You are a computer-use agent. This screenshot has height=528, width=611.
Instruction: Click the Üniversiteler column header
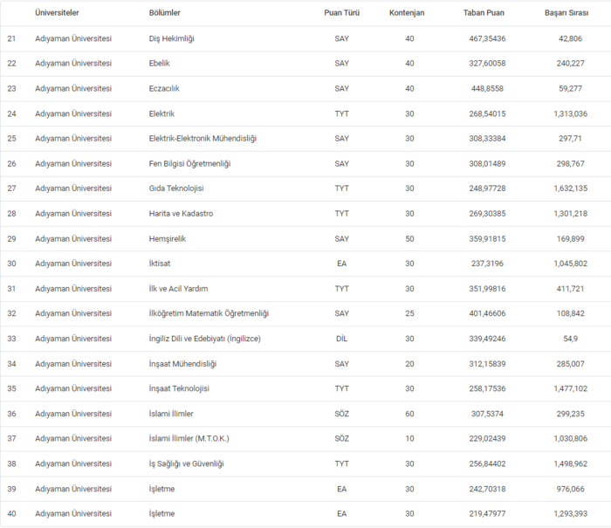coord(57,13)
